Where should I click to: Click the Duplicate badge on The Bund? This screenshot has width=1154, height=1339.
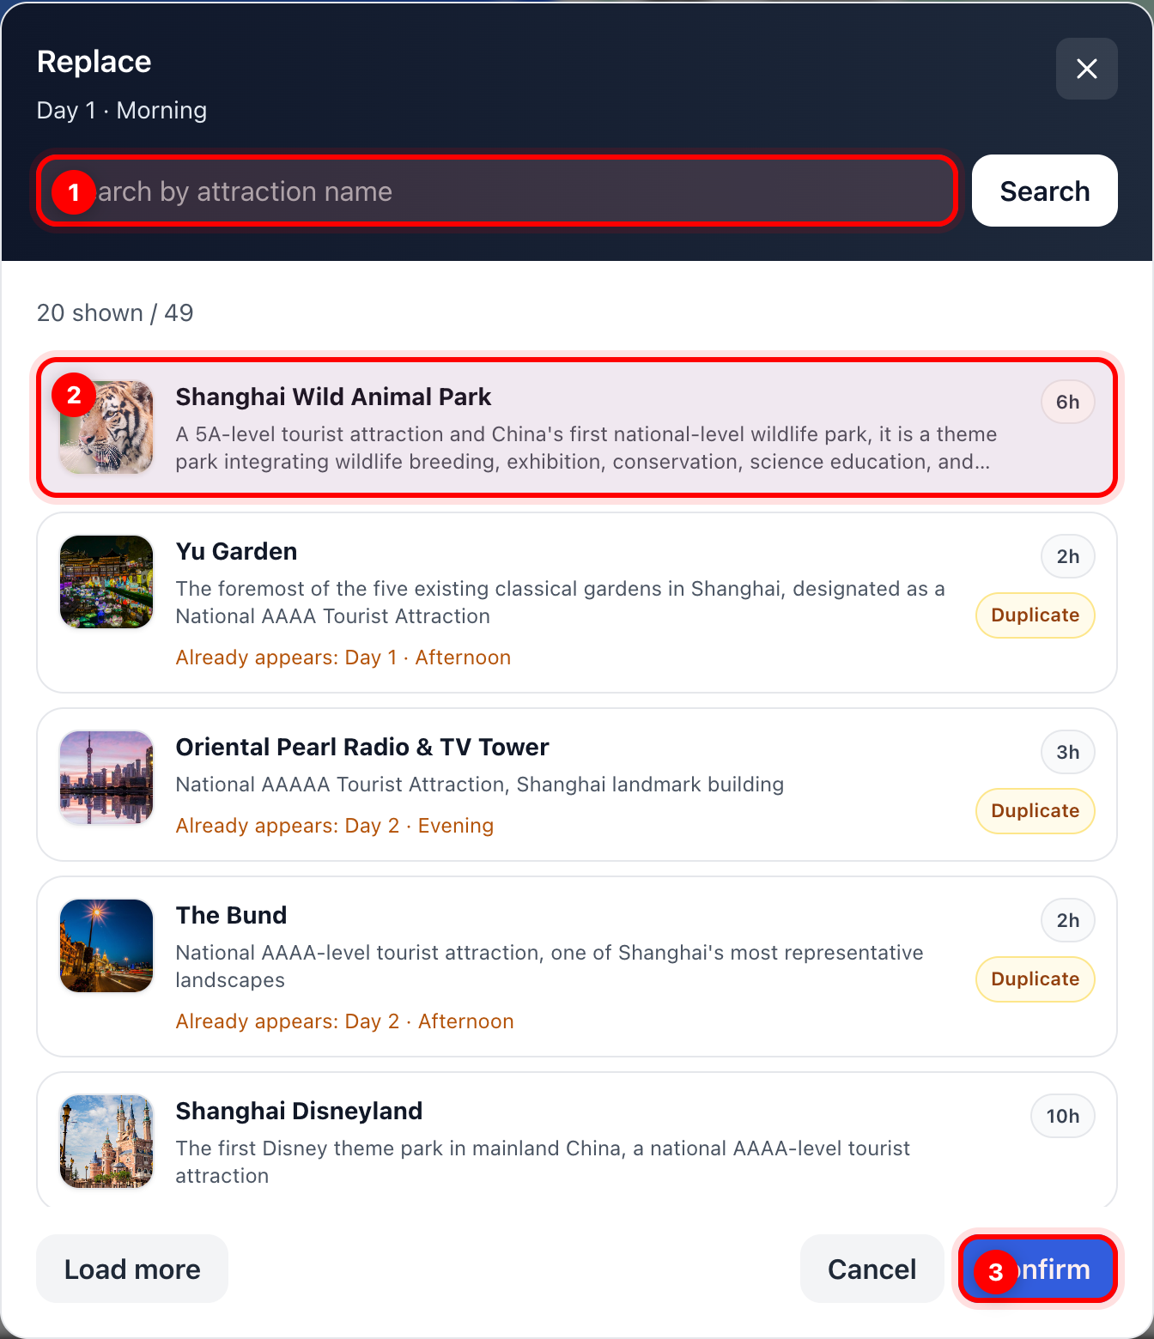(x=1035, y=979)
